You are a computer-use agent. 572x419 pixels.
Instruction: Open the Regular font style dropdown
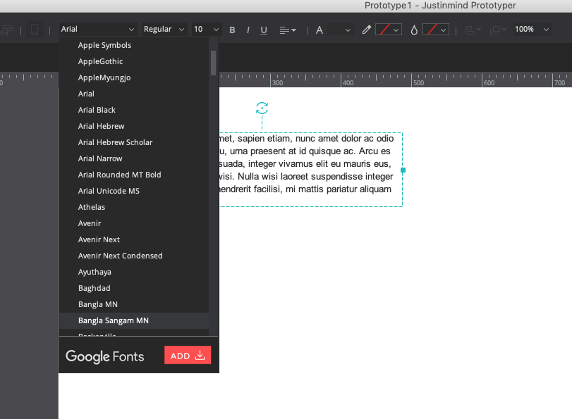point(164,30)
